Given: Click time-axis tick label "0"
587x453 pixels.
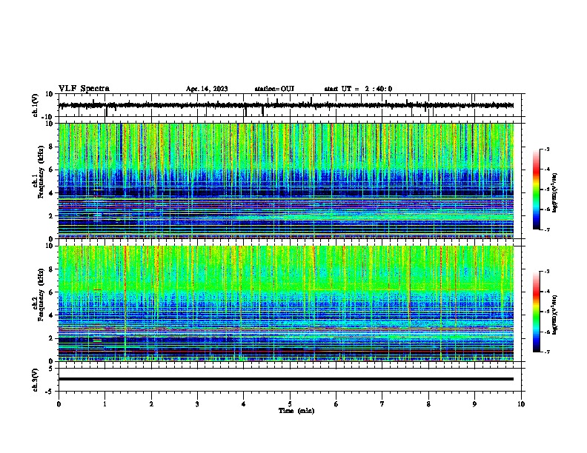Looking at the screenshot, I should [59, 404].
